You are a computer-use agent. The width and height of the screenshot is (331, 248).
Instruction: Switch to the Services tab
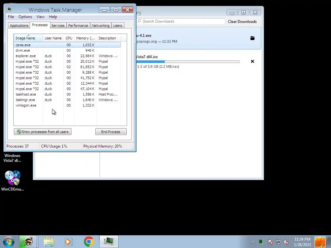click(x=58, y=26)
